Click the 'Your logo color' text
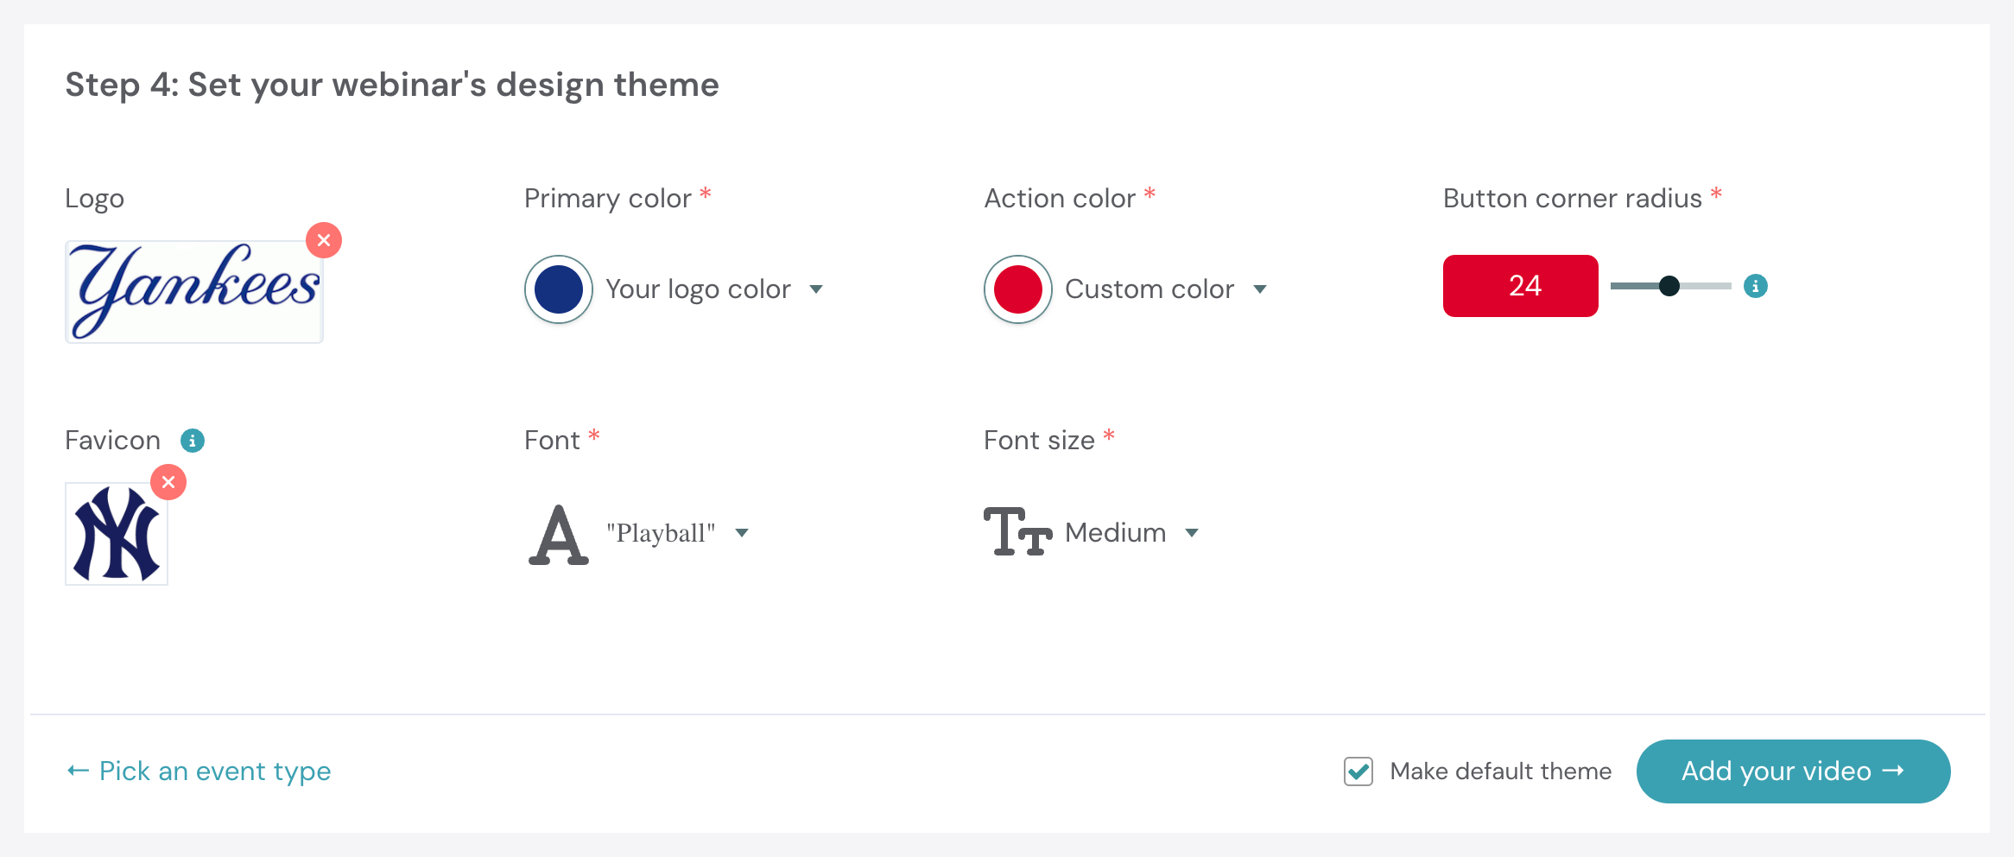The width and height of the screenshot is (2014, 857). pos(698,289)
